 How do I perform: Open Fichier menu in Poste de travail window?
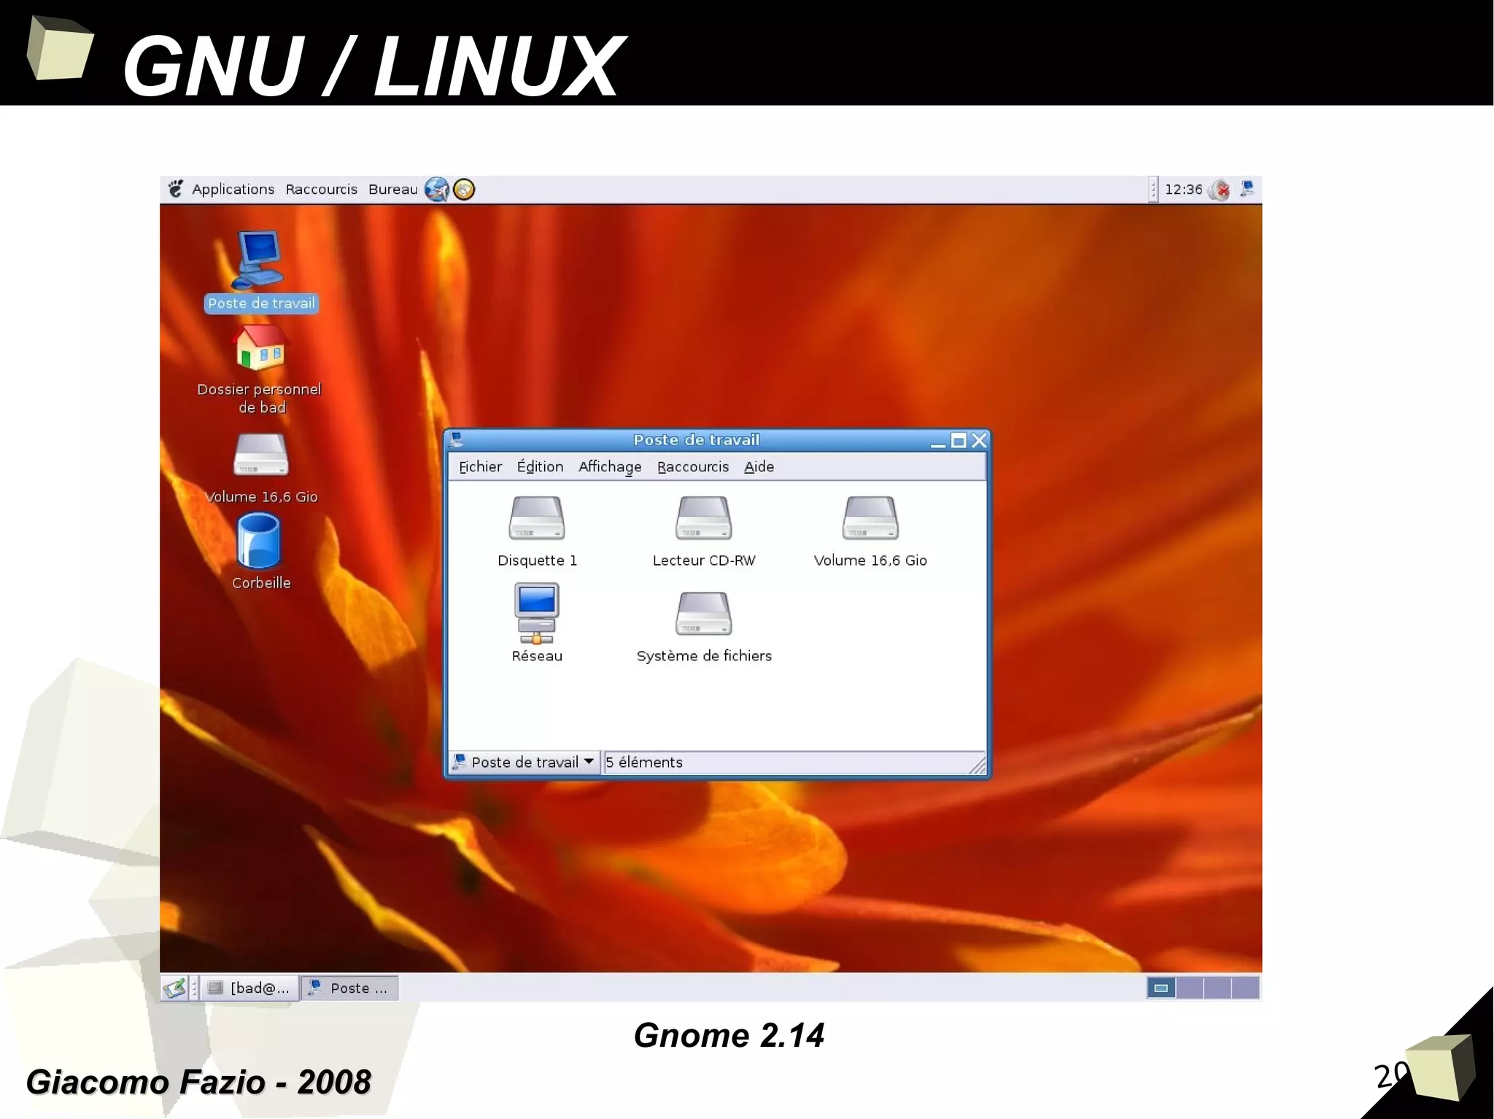coord(480,467)
